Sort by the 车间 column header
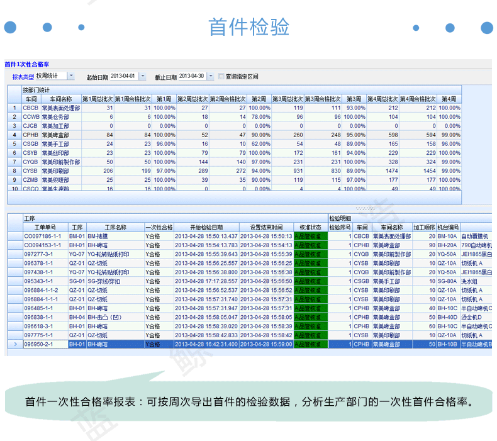497x441 pixels. [x=31, y=99]
